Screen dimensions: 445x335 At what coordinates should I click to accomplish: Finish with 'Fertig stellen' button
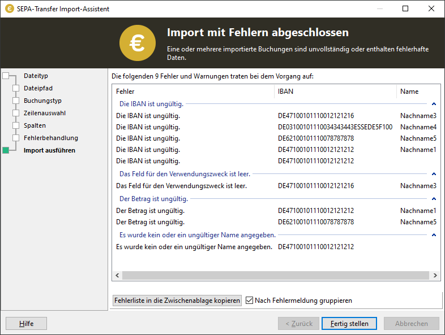(x=349, y=323)
